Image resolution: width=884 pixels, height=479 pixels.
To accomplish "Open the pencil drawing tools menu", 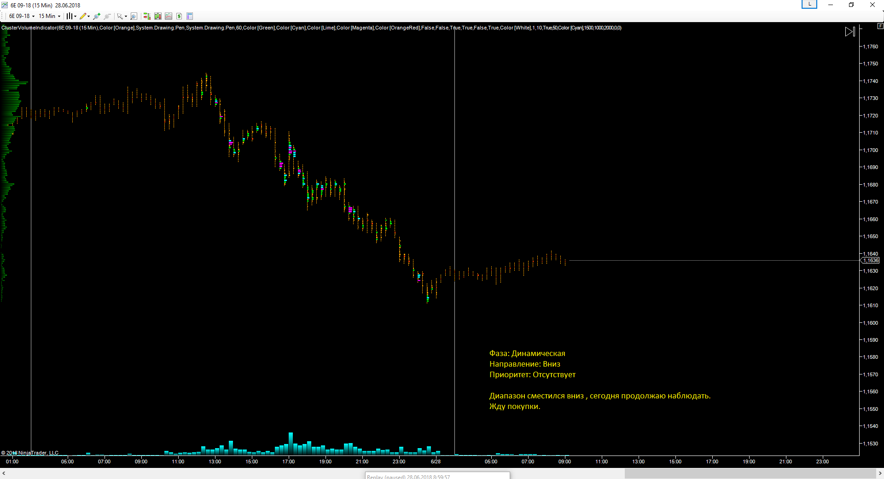I will 85,16.
